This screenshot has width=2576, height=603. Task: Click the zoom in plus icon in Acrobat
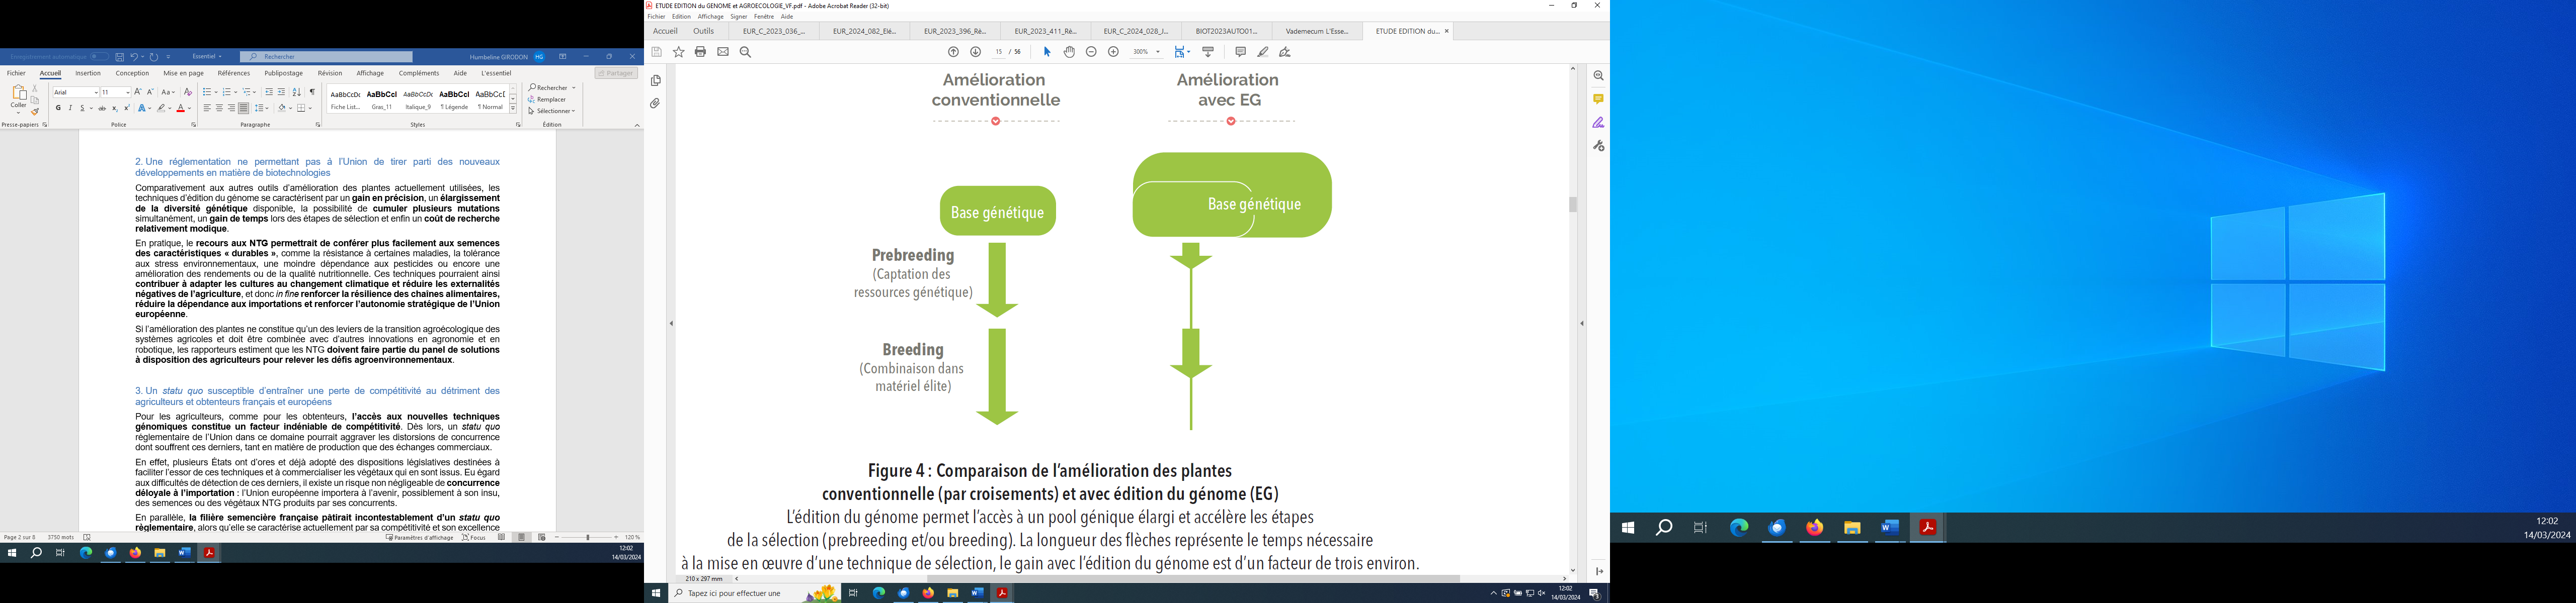[1113, 52]
